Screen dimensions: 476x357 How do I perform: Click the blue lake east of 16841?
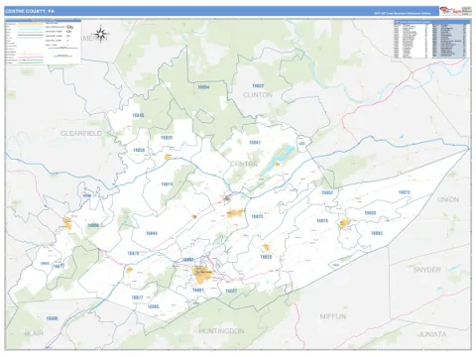coord(278,161)
